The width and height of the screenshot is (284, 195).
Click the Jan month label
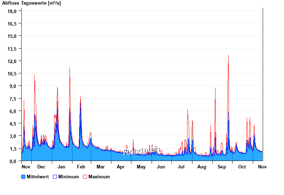tap(61, 167)
